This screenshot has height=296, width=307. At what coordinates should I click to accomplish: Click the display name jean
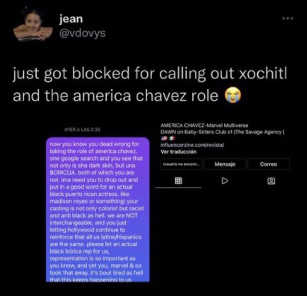(71, 19)
